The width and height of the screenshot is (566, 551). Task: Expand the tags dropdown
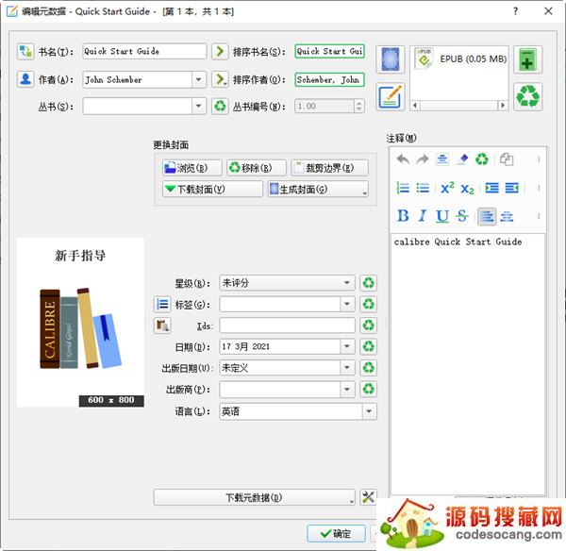(347, 304)
